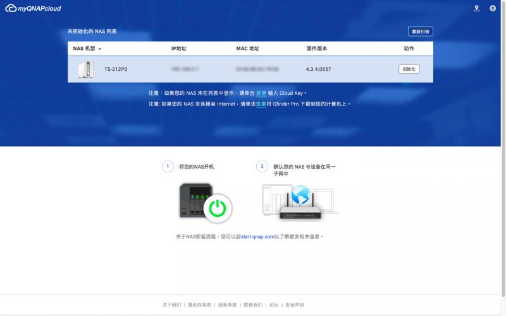Open the 关于我们 footer link
Screen dimensions: 506x316
(171, 305)
